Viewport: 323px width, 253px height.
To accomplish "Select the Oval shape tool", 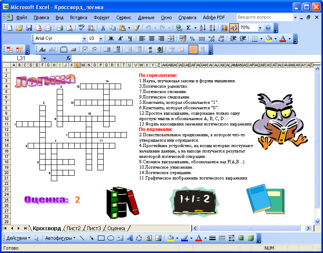I will point(111,238).
